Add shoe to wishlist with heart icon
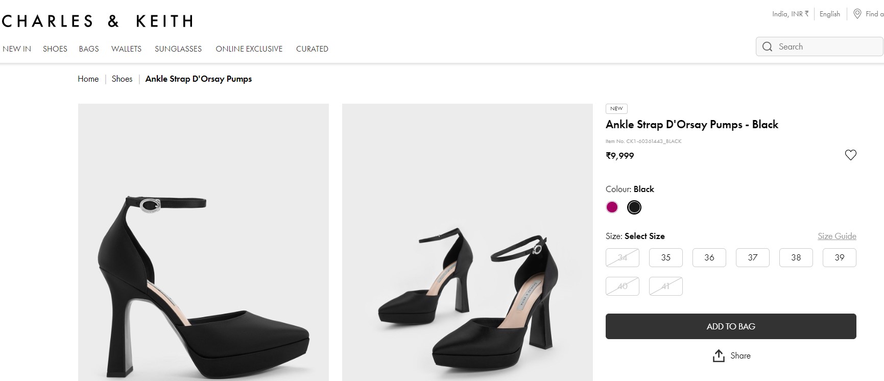This screenshot has width=884, height=381. [850, 155]
